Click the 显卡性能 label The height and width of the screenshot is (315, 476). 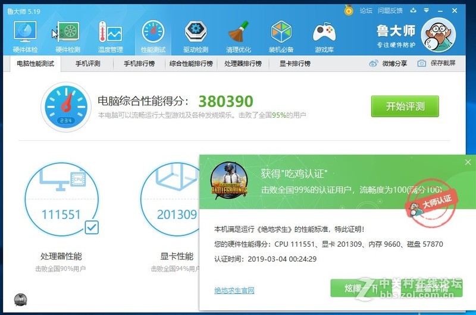[177, 256]
